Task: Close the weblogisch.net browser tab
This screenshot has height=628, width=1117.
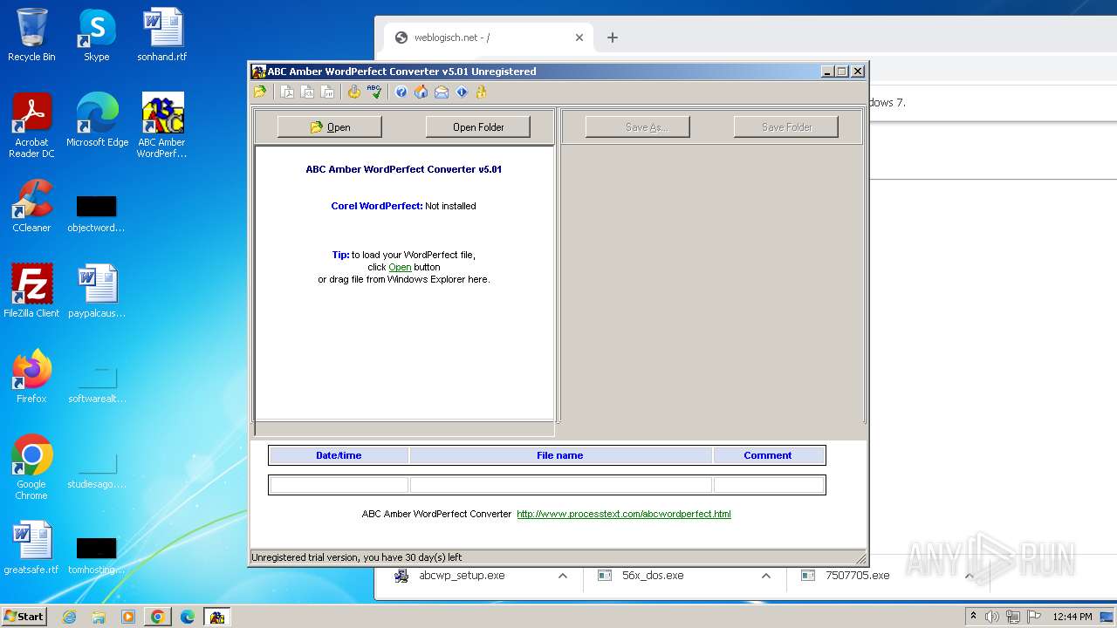Action: (x=579, y=38)
